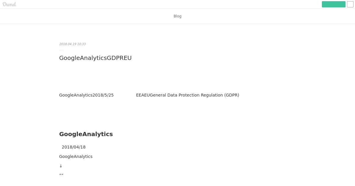The image size is (355, 186).
Task: Click the EEAEU text in the intro paragraph
Action: coord(143,95)
